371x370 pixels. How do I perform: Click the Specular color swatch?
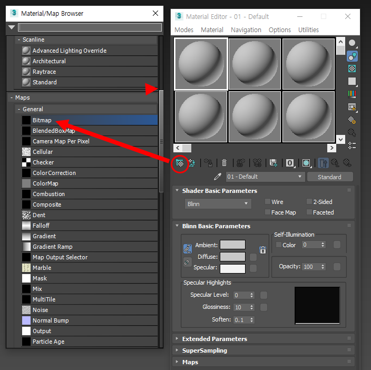pyautogui.click(x=232, y=268)
